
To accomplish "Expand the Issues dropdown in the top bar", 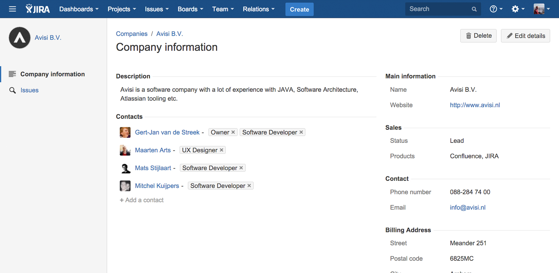I will pyautogui.click(x=157, y=9).
